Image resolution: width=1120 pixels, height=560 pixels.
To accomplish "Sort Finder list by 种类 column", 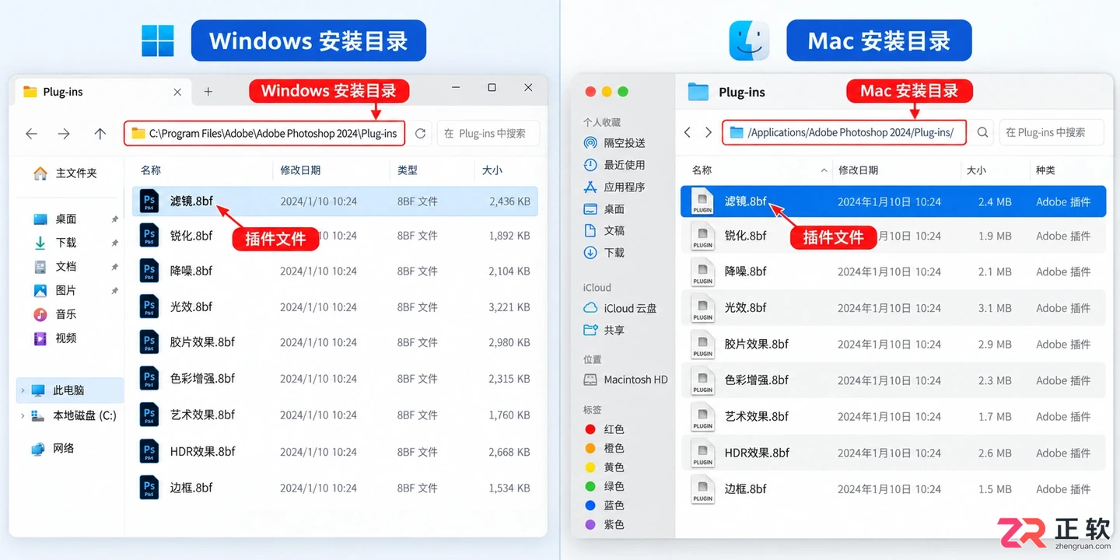I will [x=1045, y=170].
